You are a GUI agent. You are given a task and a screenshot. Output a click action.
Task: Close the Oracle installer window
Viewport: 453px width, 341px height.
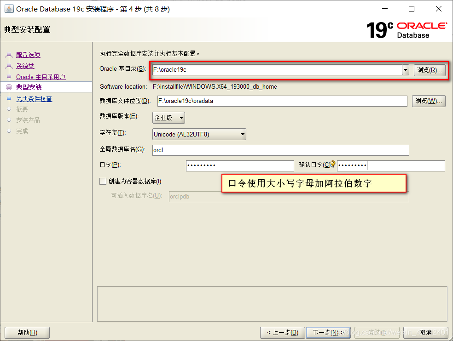pos(439,9)
